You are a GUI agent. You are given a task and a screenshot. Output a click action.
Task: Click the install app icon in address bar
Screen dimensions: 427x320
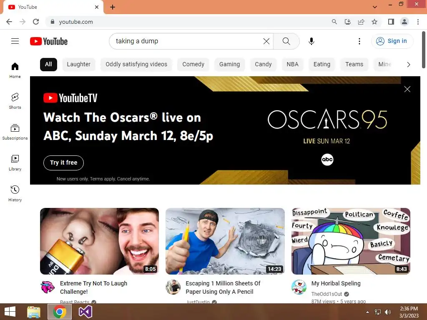pyautogui.click(x=347, y=22)
